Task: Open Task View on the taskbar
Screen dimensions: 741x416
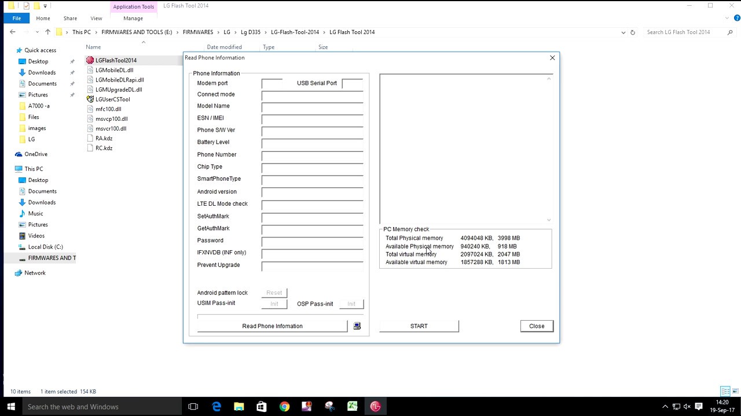Action: 193,407
